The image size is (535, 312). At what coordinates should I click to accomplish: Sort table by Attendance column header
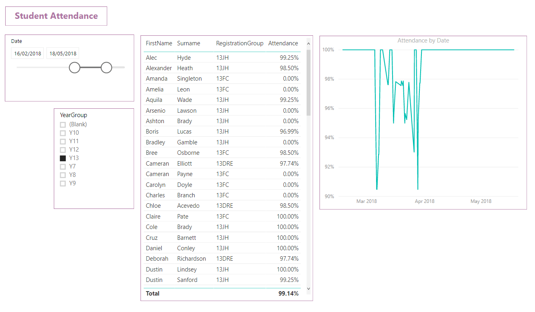tap(283, 43)
